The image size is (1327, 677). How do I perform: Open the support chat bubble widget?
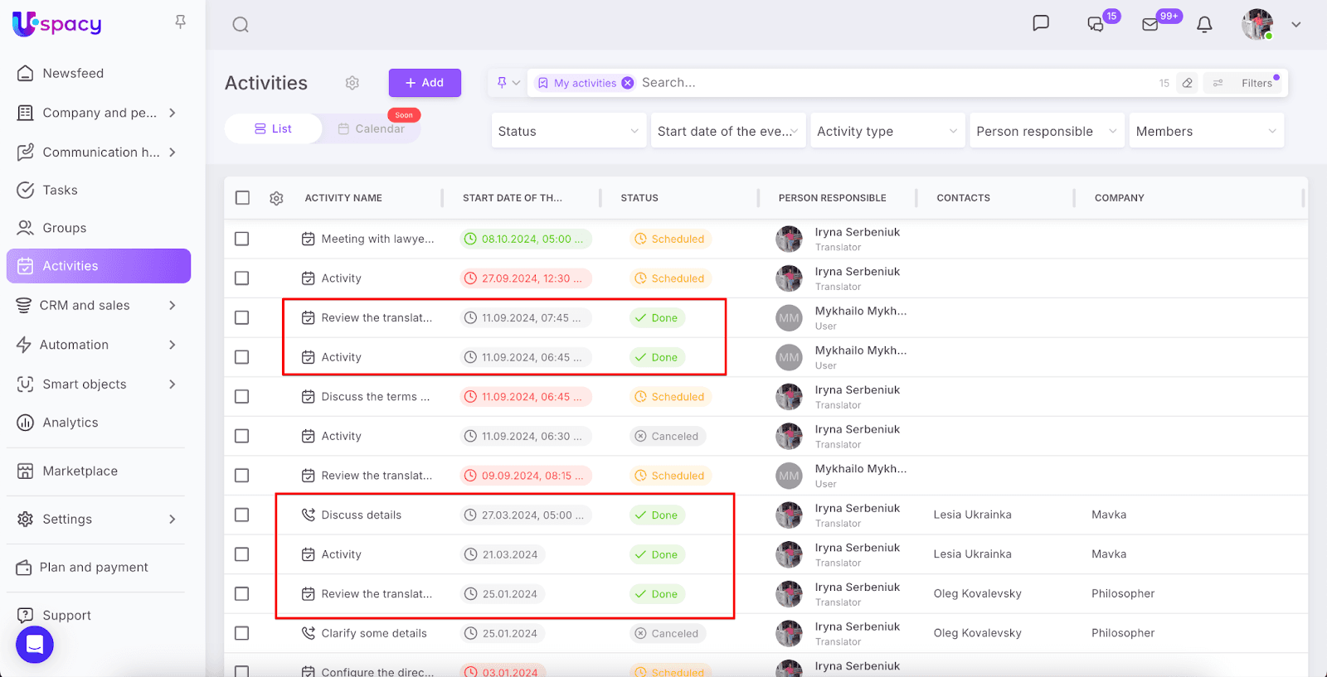(x=35, y=645)
